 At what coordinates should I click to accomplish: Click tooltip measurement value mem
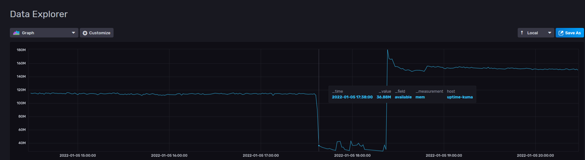tap(420, 97)
